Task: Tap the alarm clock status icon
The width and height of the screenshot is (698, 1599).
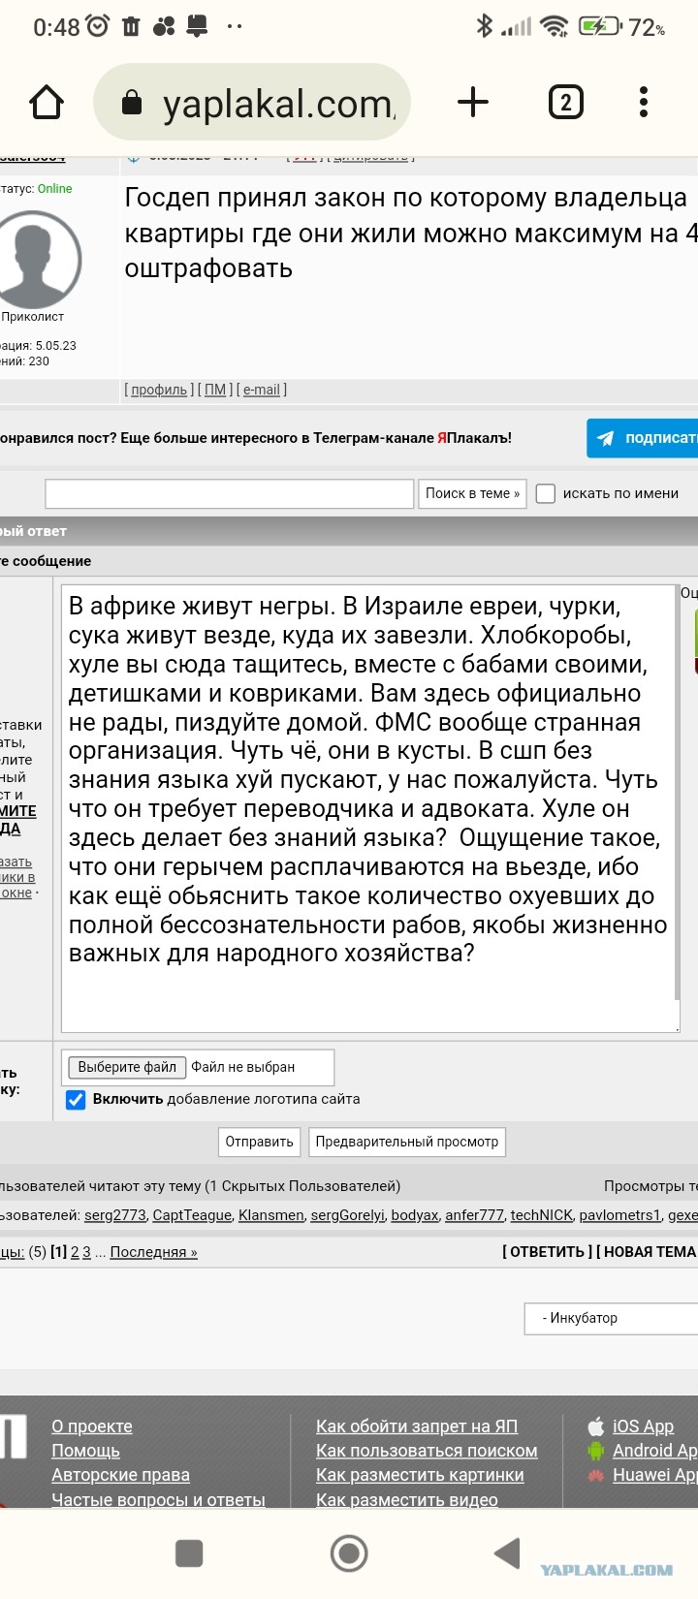Action: point(98,26)
